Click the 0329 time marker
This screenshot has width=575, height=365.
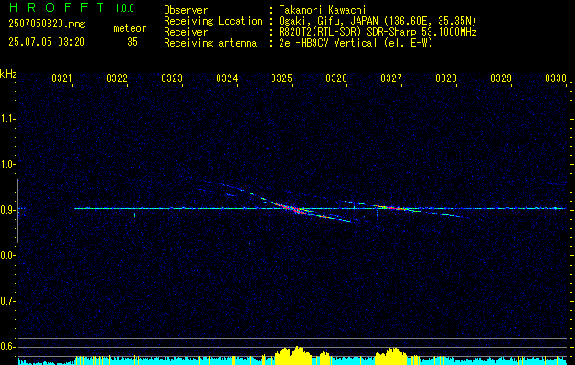coord(501,78)
